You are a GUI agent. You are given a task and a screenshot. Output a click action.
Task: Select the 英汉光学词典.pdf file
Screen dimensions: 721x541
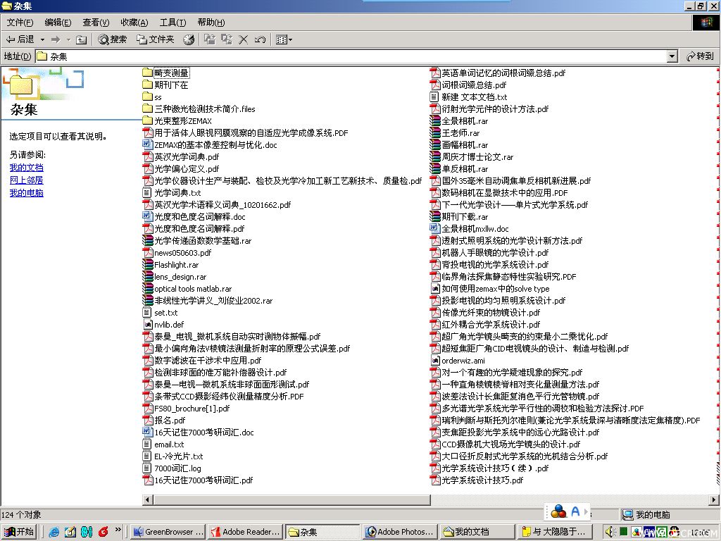pyautogui.click(x=181, y=157)
